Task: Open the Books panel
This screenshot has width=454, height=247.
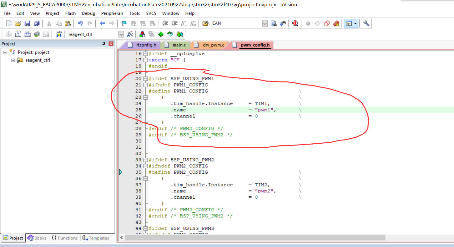Action: click(37, 238)
